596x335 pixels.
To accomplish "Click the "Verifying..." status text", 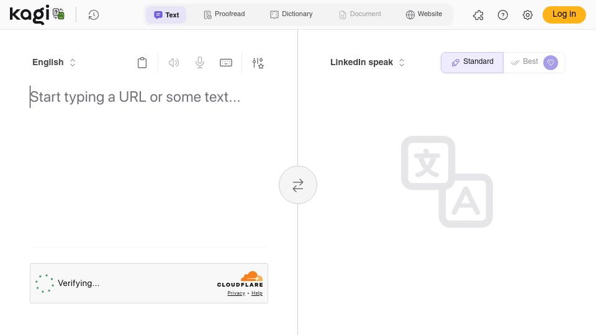I will [x=79, y=284].
